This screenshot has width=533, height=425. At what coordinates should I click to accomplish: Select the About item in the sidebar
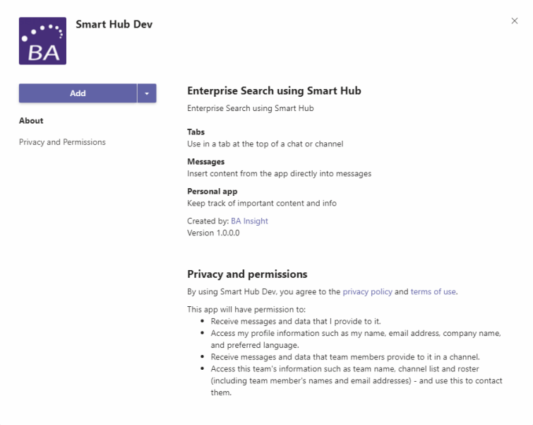(x=31, y=121)
